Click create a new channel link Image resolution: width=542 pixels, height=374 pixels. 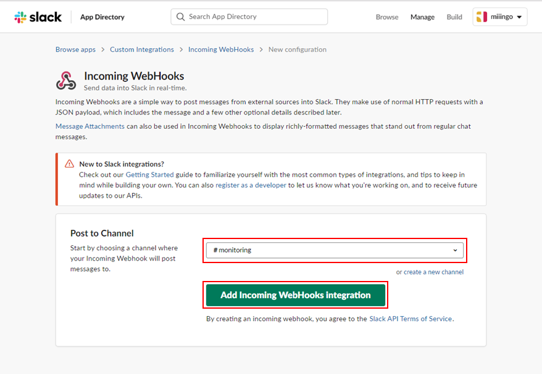point(433,272)
